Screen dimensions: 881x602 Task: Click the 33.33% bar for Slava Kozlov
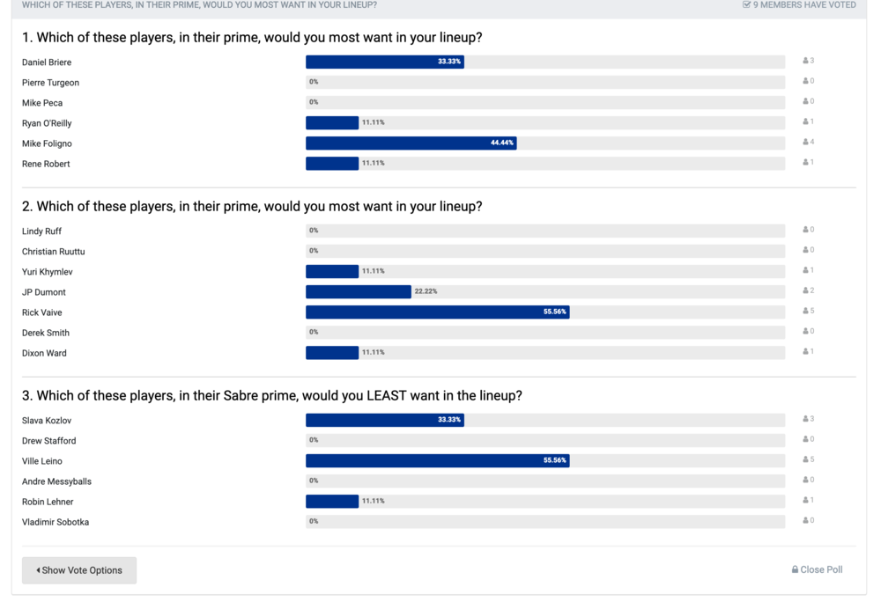tap(385, 420)
